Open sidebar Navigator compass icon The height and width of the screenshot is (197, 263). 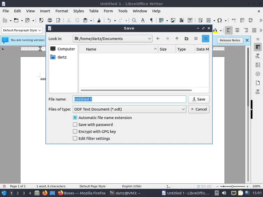click(258, 74)
